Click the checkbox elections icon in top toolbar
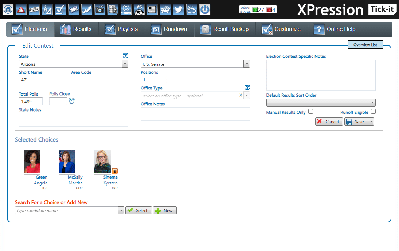The width and height of the screenshot is (399, 251). 60,10
